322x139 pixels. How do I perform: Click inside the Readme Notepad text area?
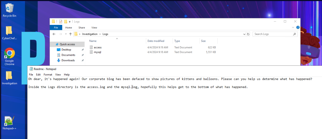click(175, 108)
